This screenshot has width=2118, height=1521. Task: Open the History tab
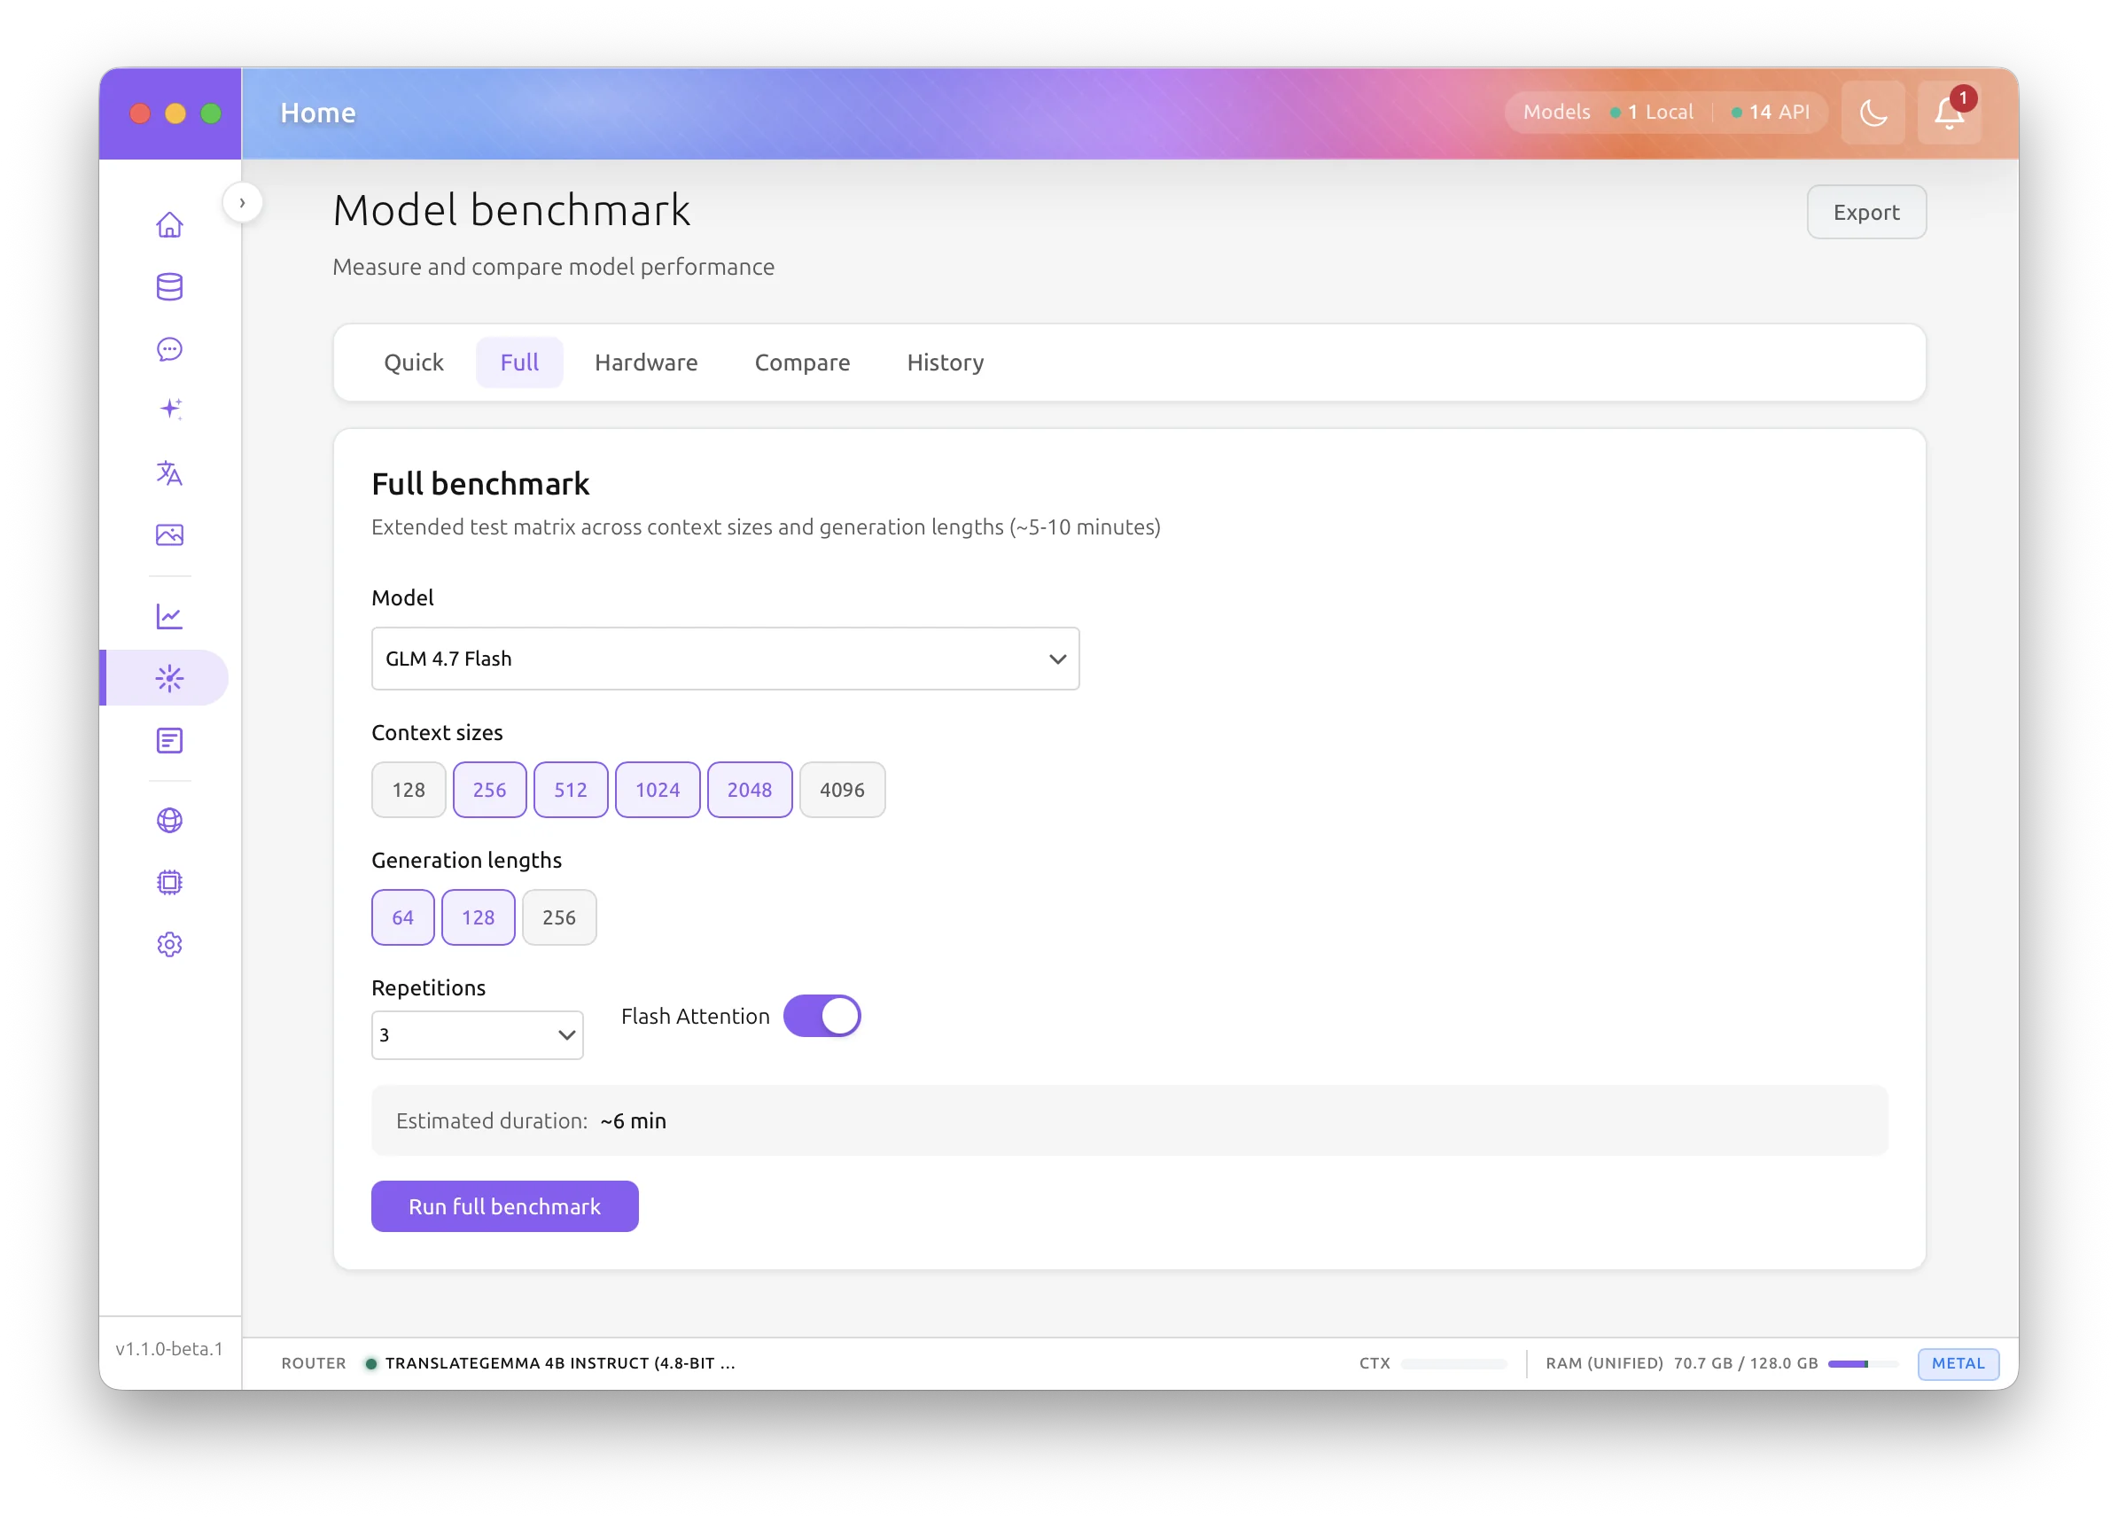pos(944,363)
